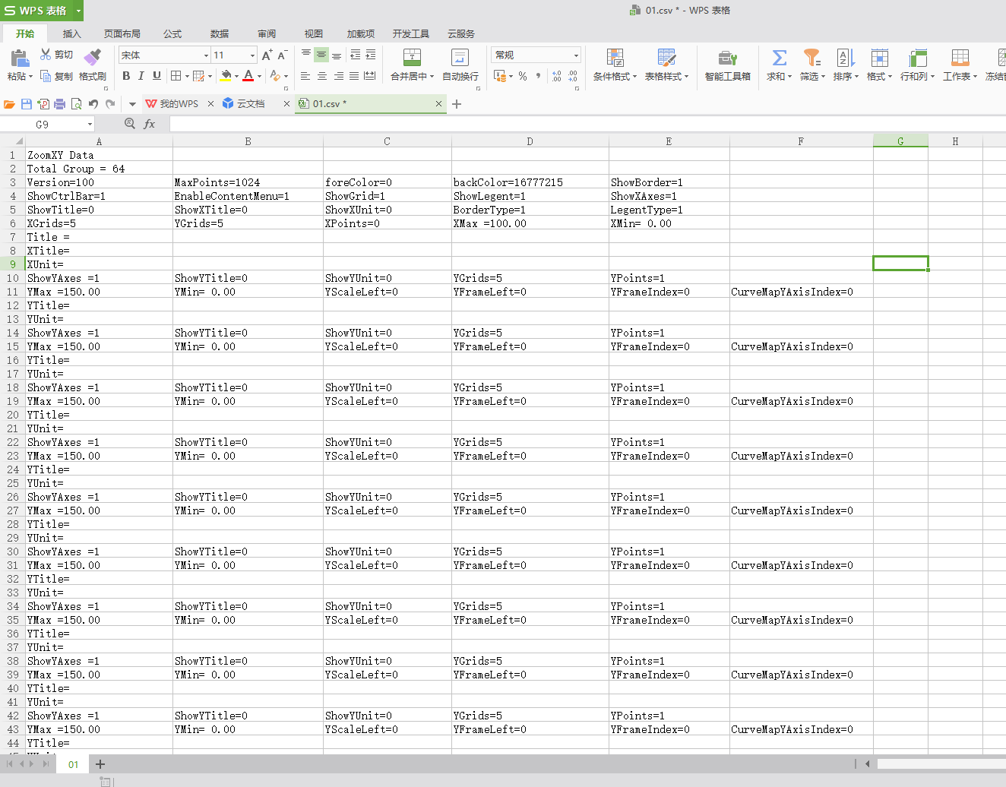The width and height of the screenshot is (1006, 787).
Task: Open the number format dropdown (常规)
Action: 576,55
